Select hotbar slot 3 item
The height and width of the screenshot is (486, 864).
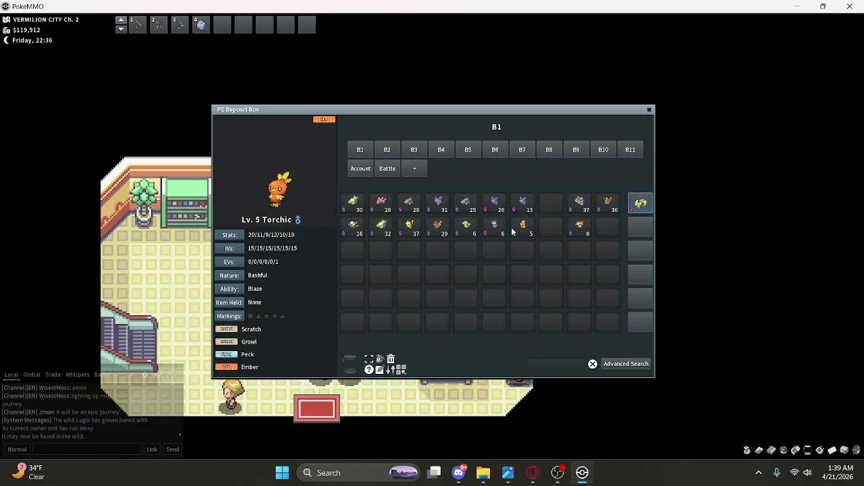pyautogui.click(x=180, y=25)
